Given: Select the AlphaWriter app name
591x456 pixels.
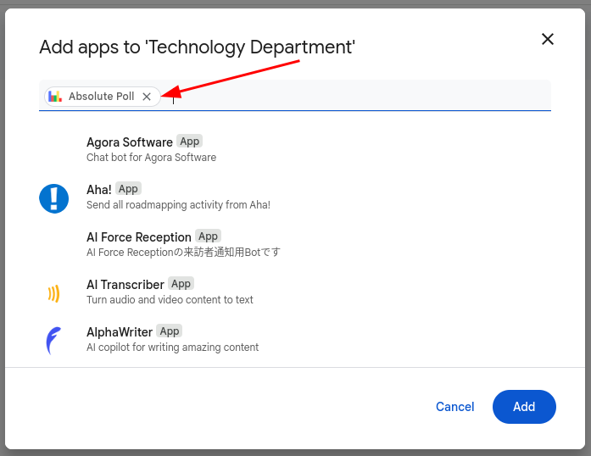Looking at the screenshot, I should [x=120, y=332].
